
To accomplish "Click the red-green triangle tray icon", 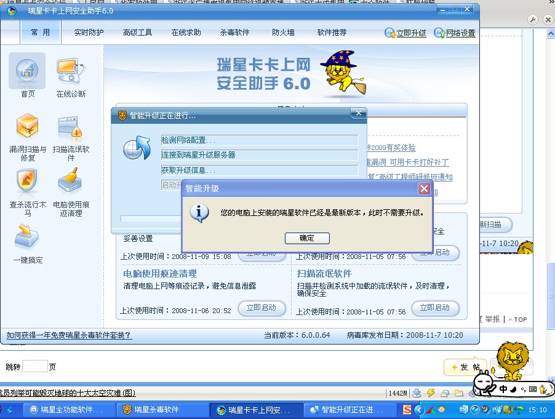I will (x=431, y=410).
